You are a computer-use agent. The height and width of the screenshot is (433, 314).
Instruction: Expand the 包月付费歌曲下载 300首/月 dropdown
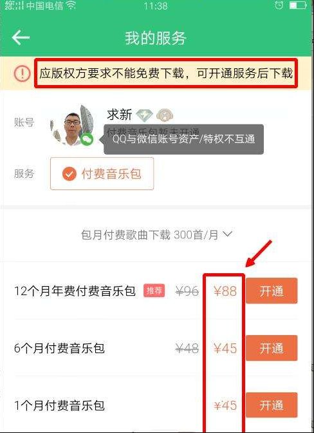point(156,235)
